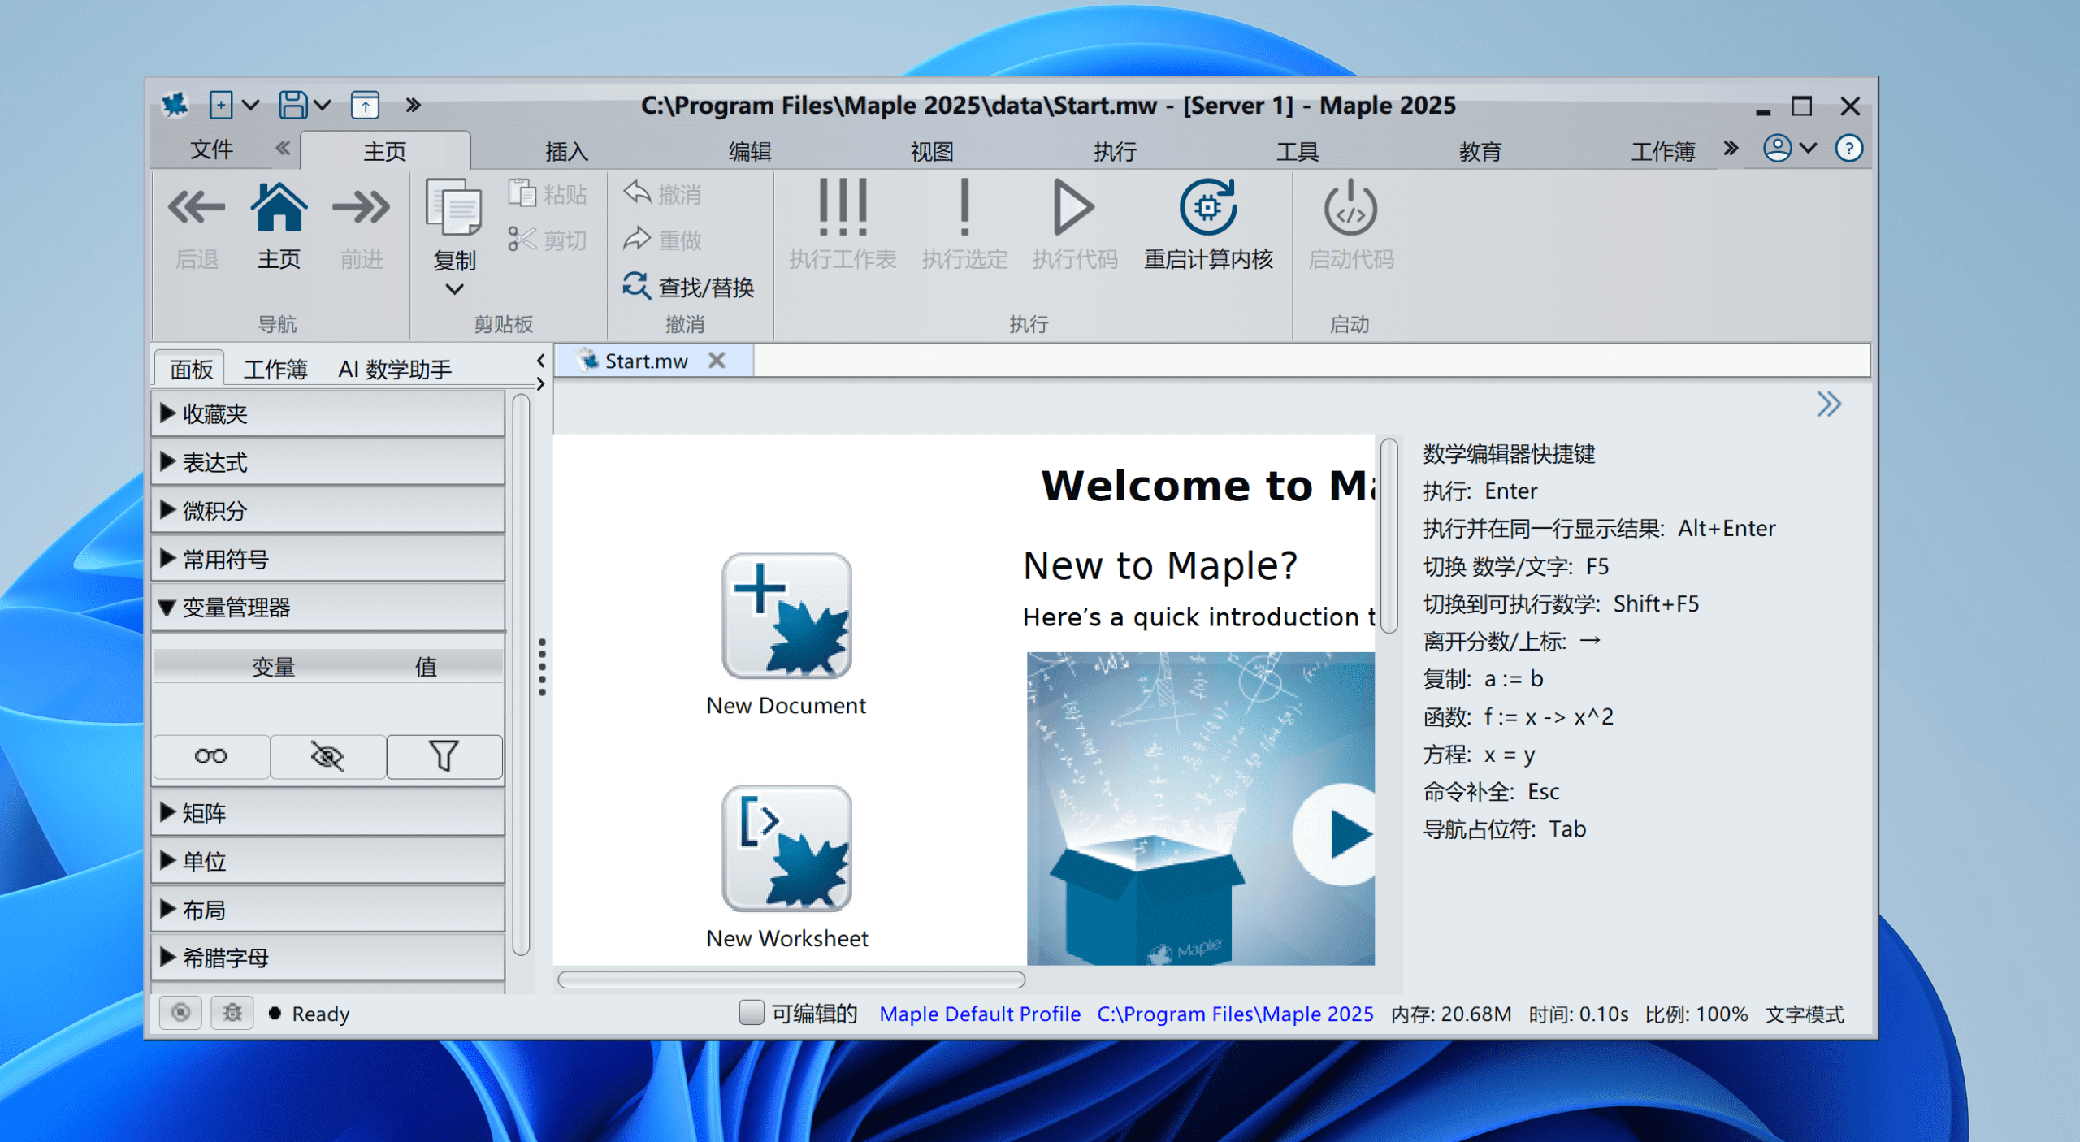2080x1142 pixels.
Task: Expand the 布局 palette
Action: tap(328, 910)
